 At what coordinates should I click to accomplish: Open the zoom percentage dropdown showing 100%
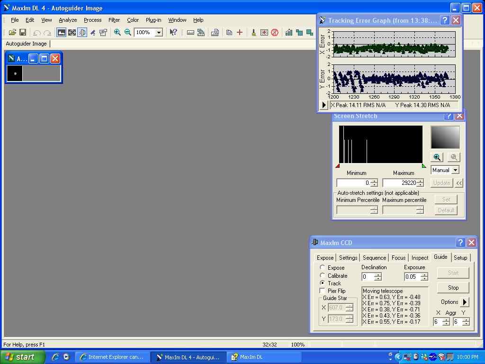pos(159,32)
